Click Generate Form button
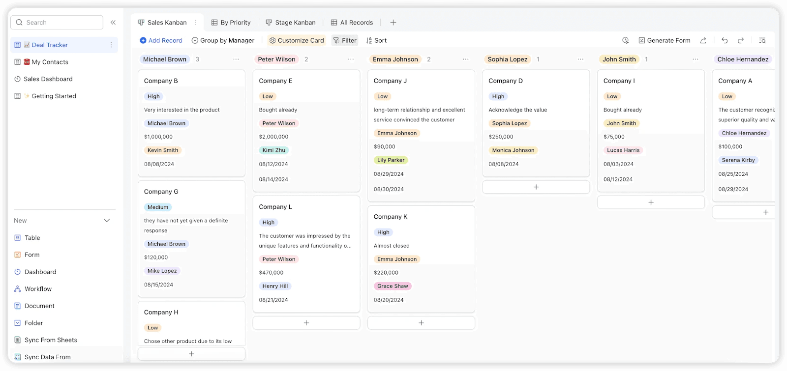 click(665, 40)
